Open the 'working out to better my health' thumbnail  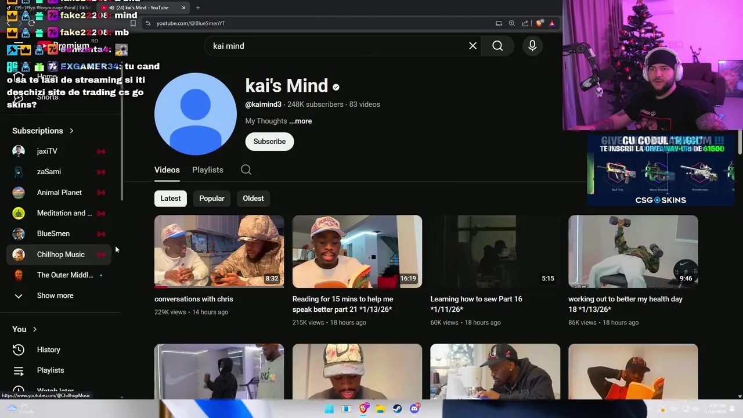[633, 251]
